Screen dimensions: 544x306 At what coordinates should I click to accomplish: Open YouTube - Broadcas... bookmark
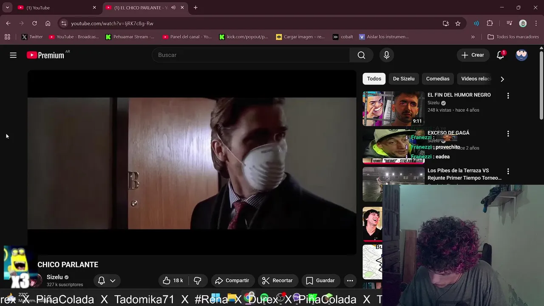(74, 37)
